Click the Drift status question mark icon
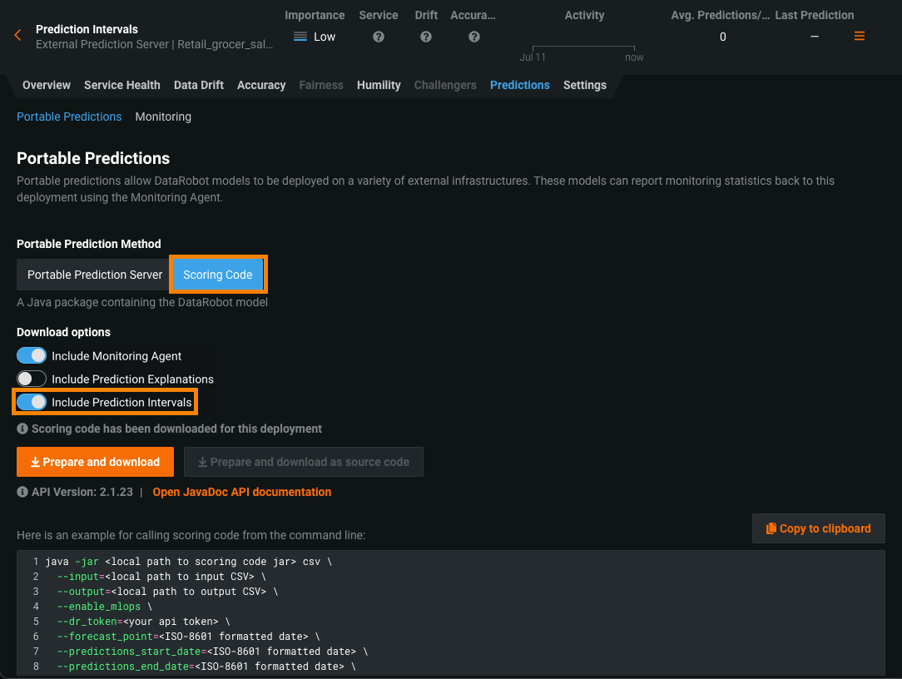902x679 pixels. (426, 37)
